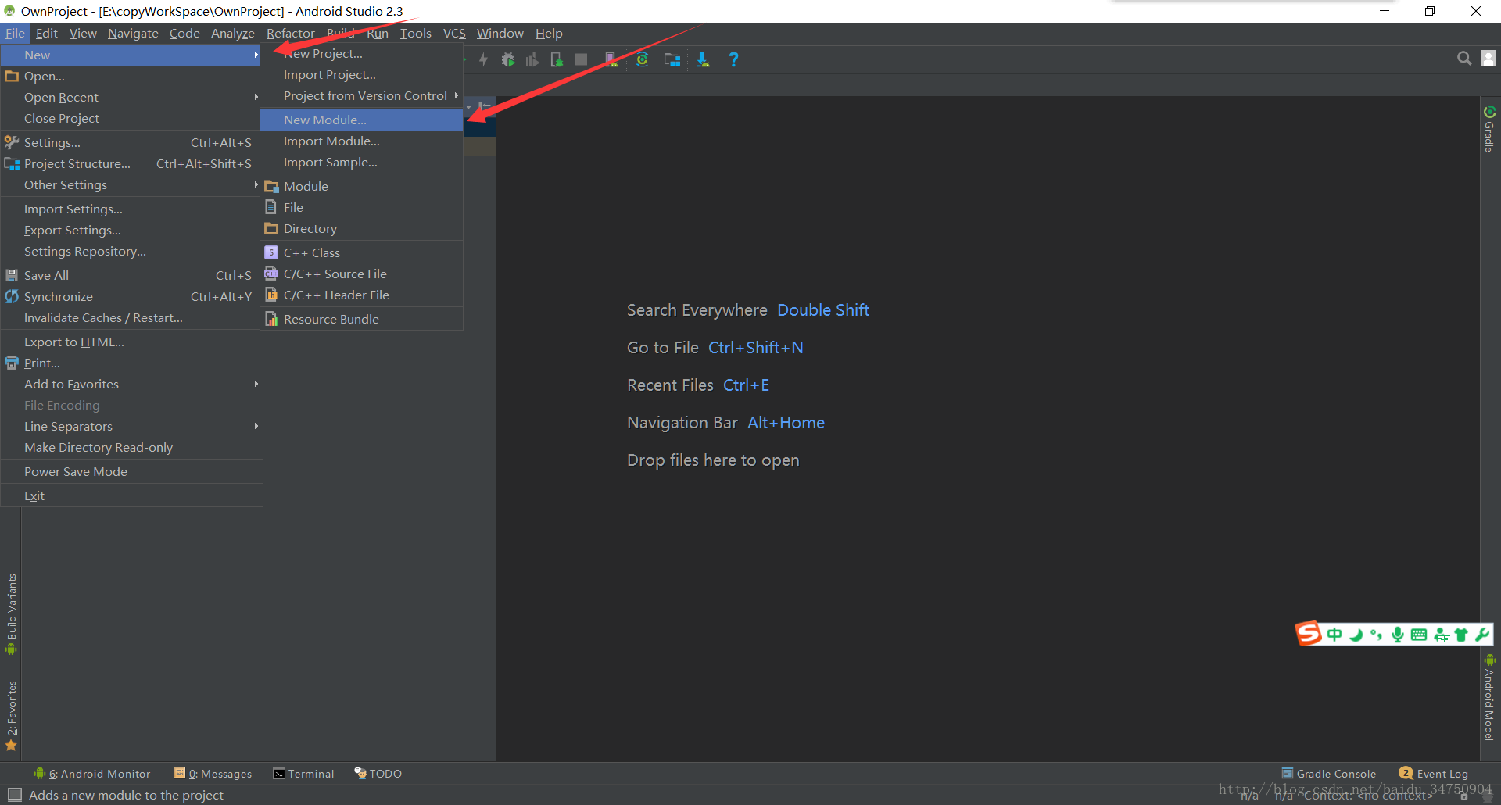Viewport: 1501px width, 805px height.
Task: Choose Import Module... from submenu
Action: coord(361,141)
